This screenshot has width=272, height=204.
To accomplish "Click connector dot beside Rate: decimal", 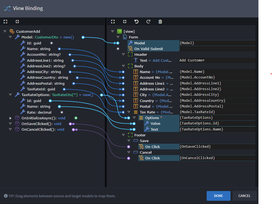I will (62, 112).
